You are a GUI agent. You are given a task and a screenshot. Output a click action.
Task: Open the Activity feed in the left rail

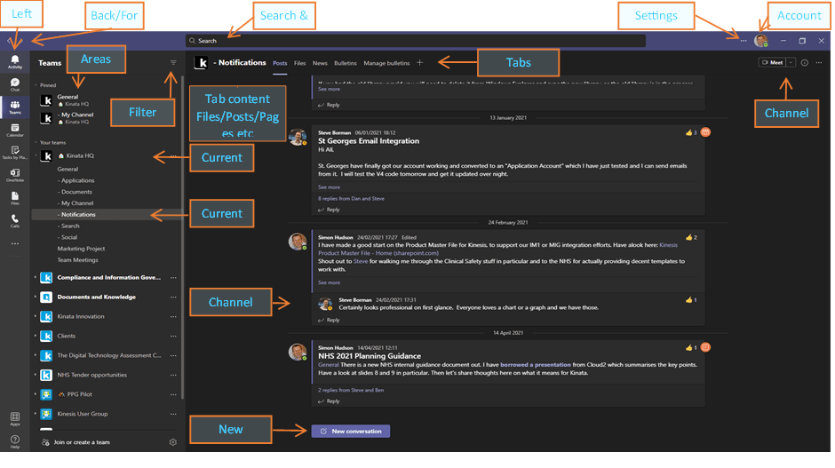click(15, 61)
